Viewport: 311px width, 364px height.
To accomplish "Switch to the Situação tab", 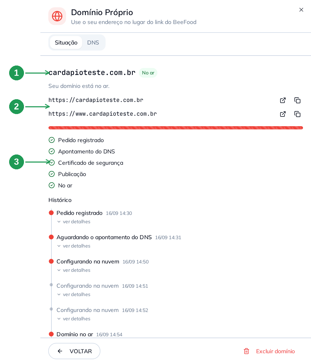I will pyautogui.click(x=66, y=43).
